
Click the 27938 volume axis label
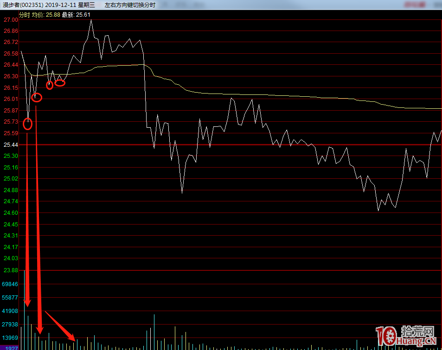click(x=10, y=325)
